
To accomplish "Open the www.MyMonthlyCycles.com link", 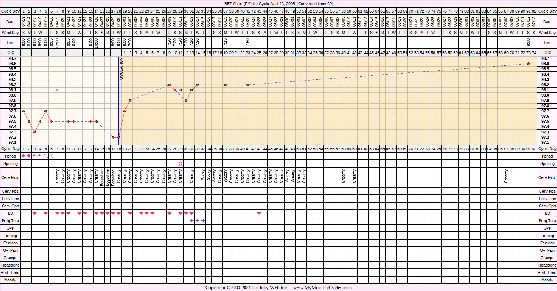I will 322,288.
